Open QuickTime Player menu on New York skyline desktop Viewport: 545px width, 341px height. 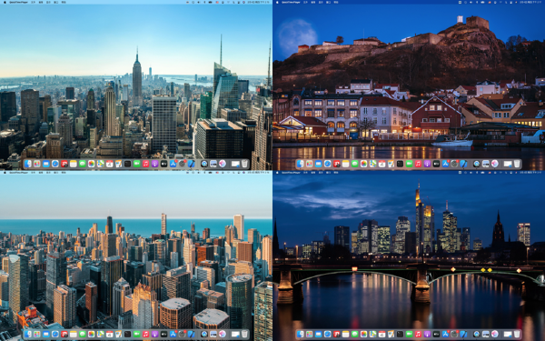pyautogui.click(x=18, y=2)
